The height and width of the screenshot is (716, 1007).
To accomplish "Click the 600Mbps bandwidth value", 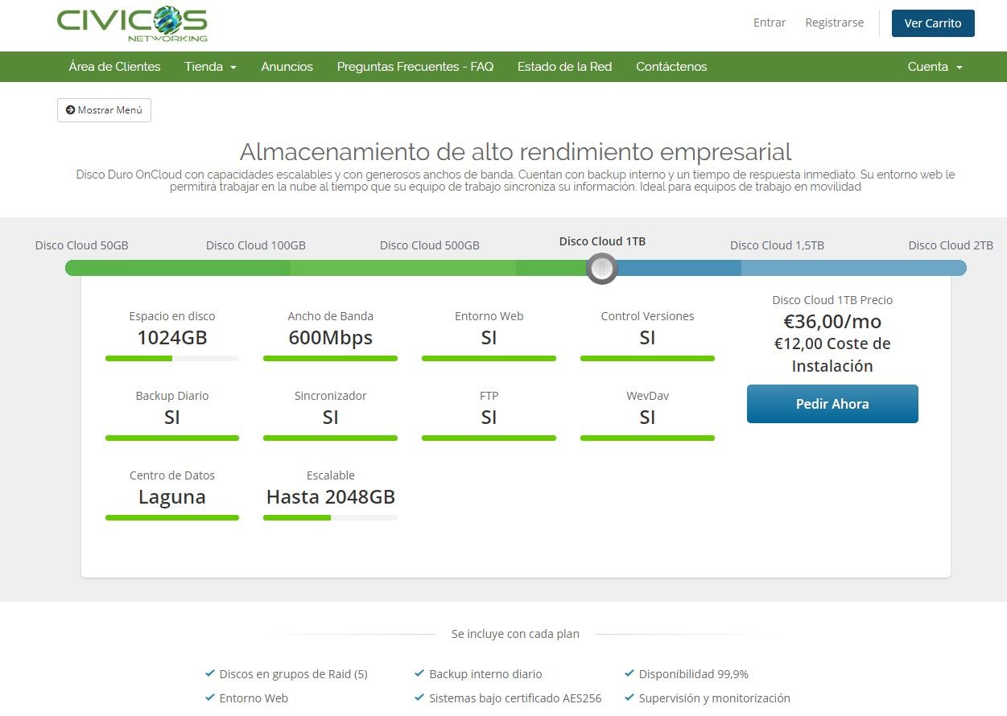I will click(x=330, y=338).
